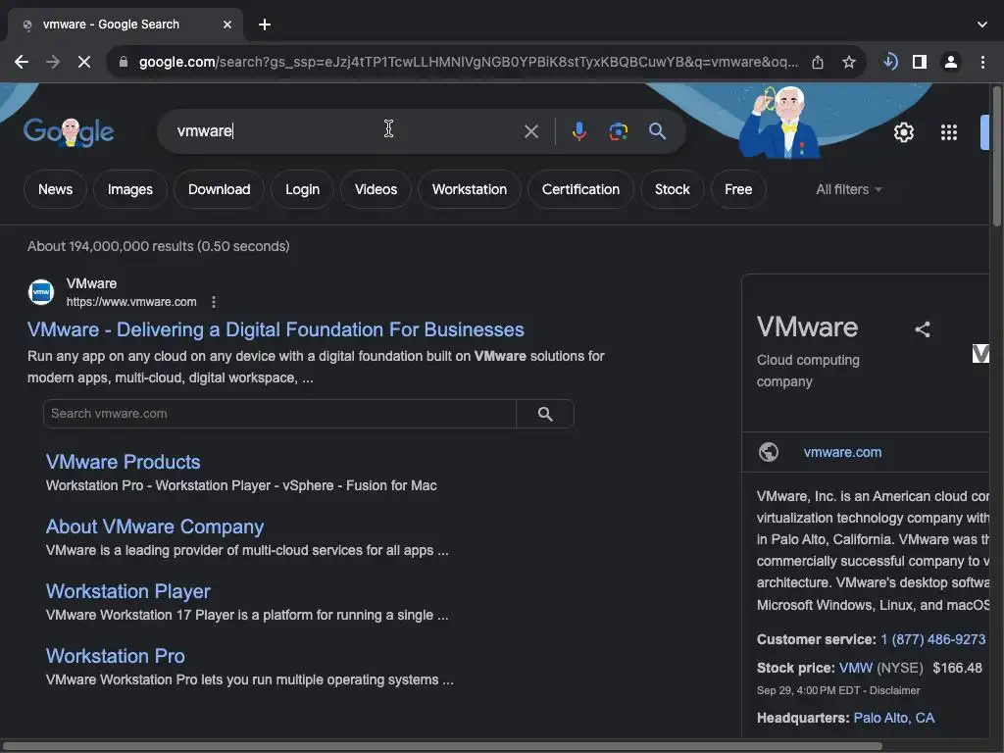
Task: Open the Workstation Player sitelink
Action: [128, 591]
